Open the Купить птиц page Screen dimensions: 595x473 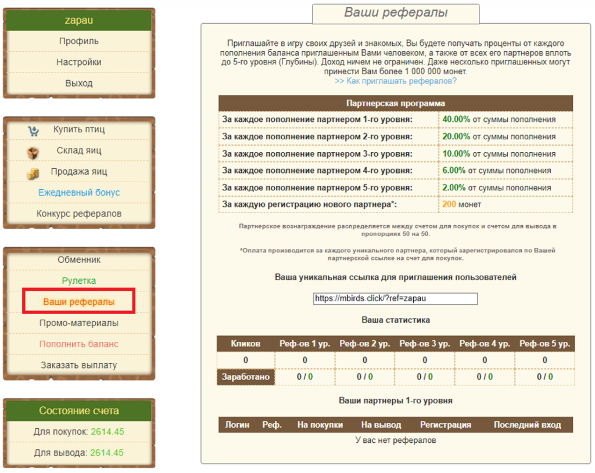[x=79, y=129]
